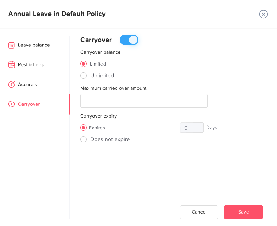Switch to the Restrictions section label

point(31,65)
